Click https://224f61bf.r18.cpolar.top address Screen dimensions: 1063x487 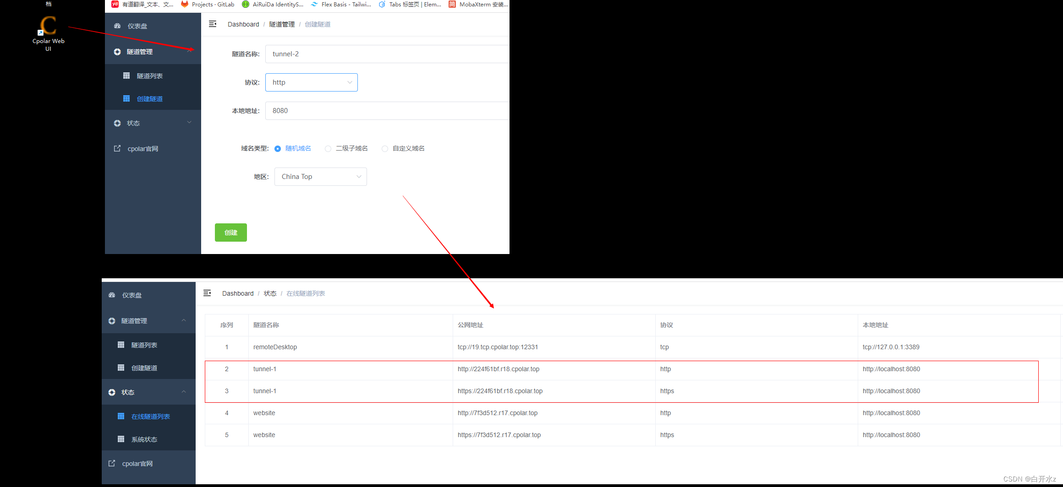click(x=500, y=391)
